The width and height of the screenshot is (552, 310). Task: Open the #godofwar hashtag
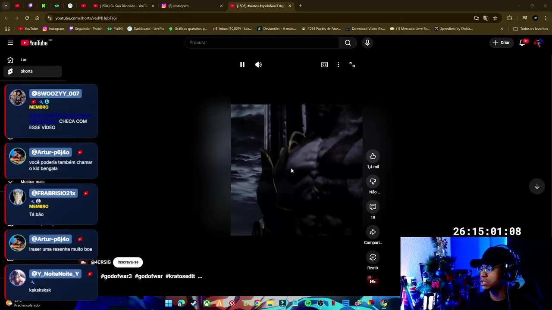148,276
